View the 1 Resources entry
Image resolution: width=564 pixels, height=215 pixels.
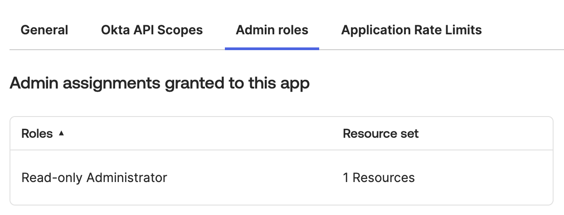point(379,178)
